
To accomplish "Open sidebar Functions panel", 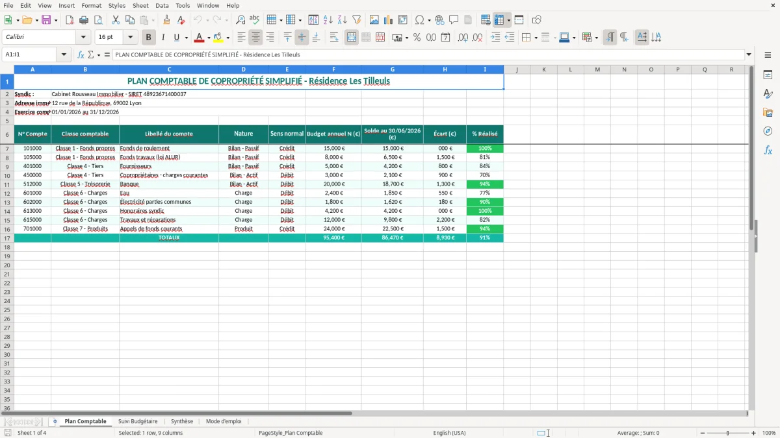I will tap(768, 150).
